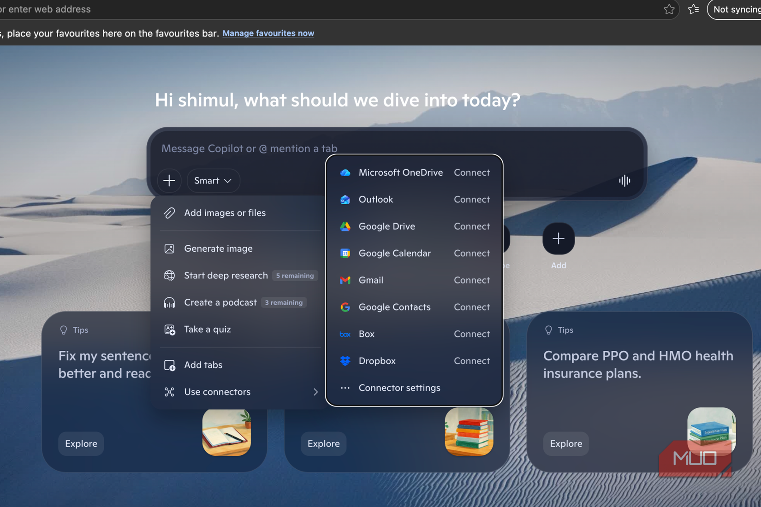Focus the Message Copilot input field

point(397,148)
